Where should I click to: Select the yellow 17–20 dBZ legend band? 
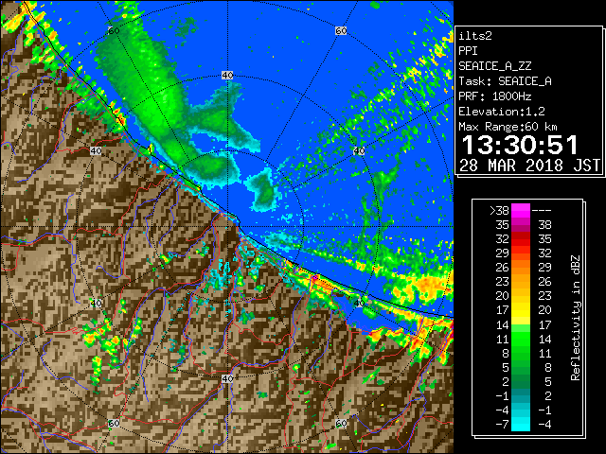click(x=521, y=310)
